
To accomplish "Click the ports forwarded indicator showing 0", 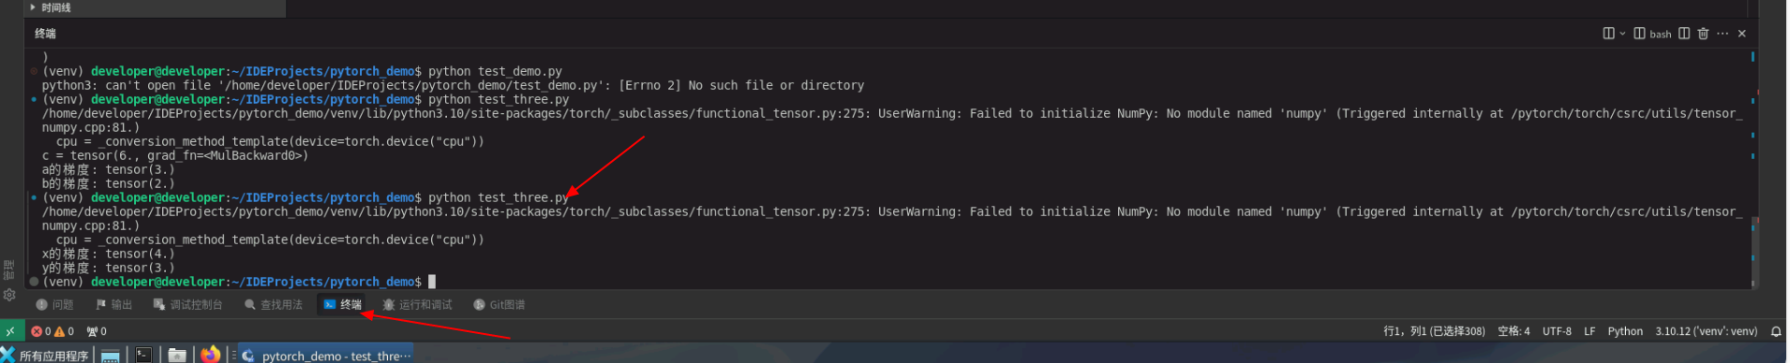I will coord(97,331).
